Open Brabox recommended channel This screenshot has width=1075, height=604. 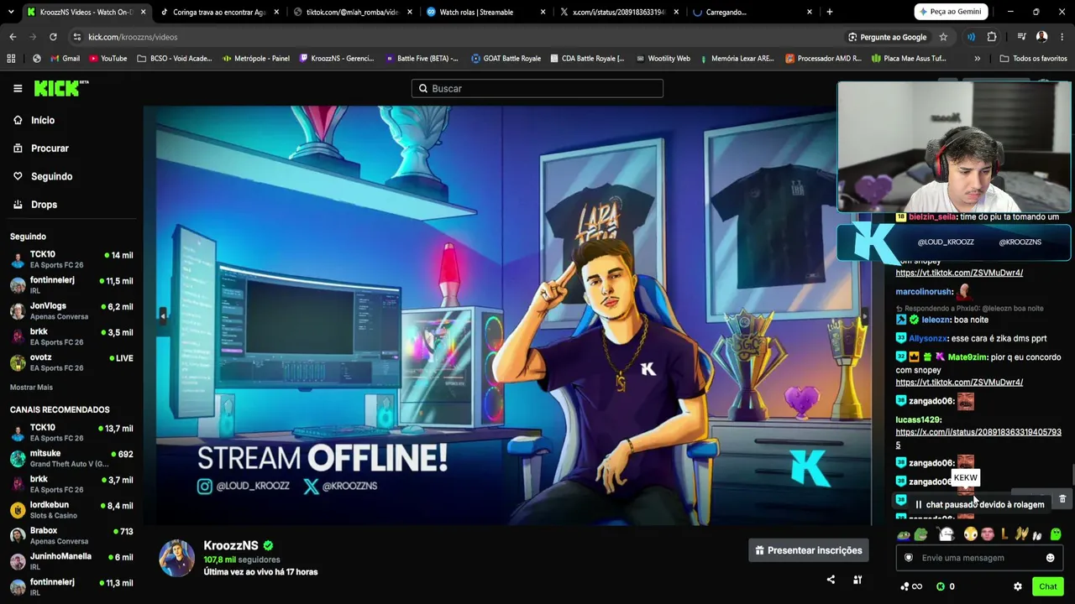coord(71,535)
